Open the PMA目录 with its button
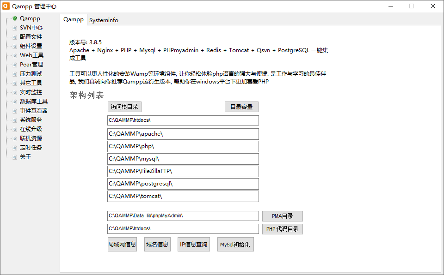 coord(282,215)
